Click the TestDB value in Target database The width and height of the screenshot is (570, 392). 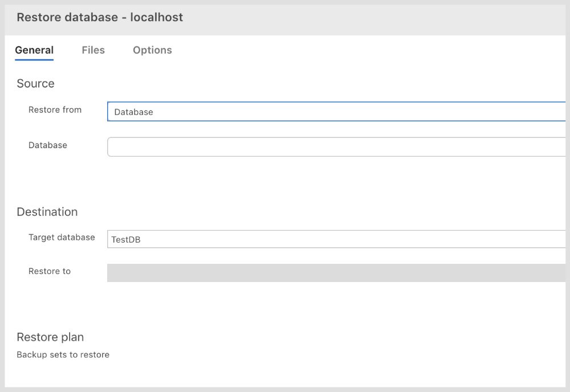pos(127,239)
